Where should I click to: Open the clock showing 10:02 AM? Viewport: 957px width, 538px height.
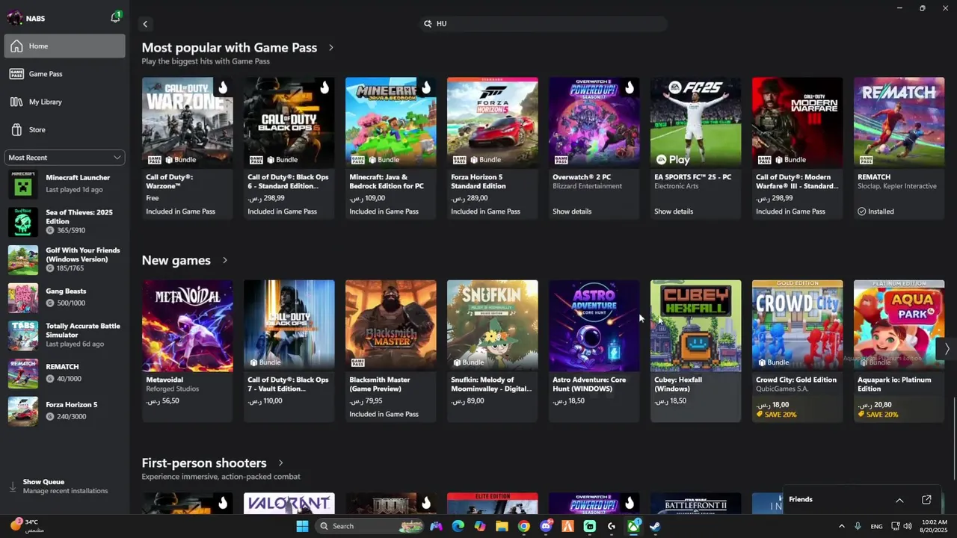(x=934, y=526)
